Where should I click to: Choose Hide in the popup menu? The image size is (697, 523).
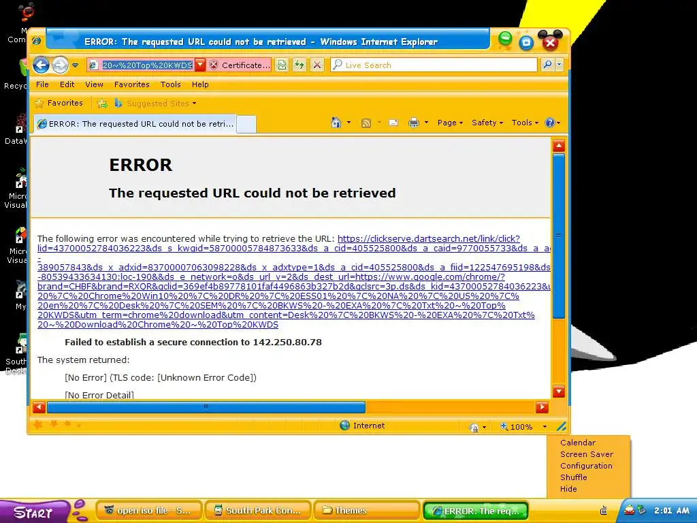click(x=568, y=489)
